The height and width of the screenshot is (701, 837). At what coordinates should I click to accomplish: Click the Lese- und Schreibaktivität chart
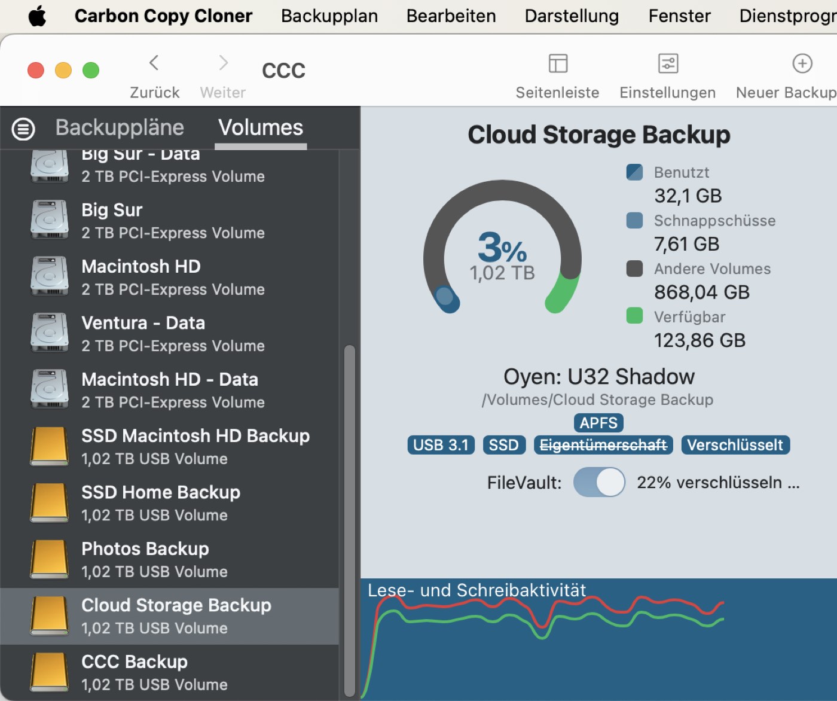point(598,639)
